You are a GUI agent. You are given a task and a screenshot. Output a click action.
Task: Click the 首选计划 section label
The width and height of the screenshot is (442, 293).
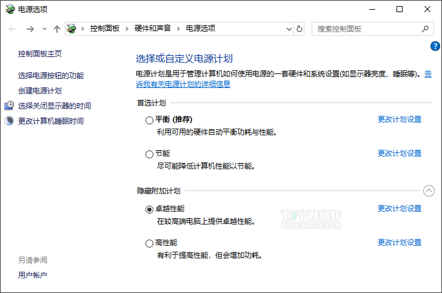(152, 103)
